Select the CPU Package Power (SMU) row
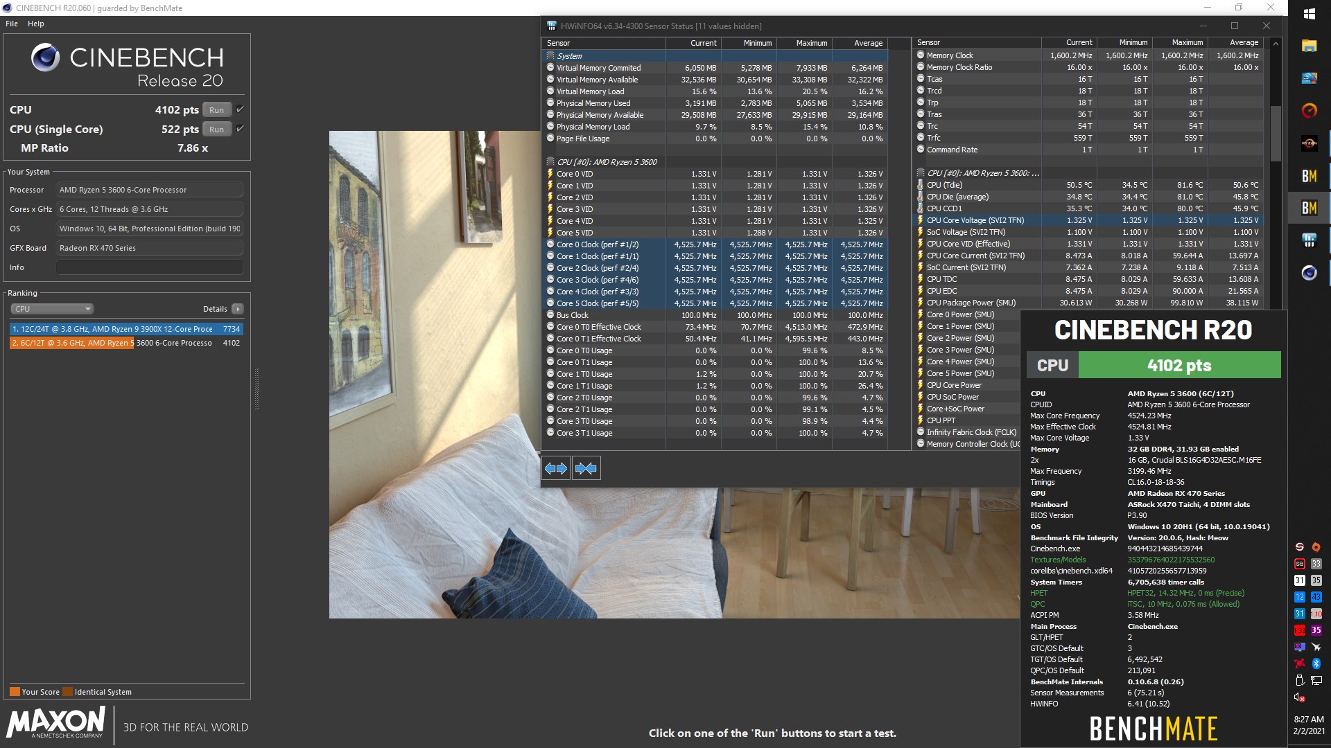 pos(1088,303)
